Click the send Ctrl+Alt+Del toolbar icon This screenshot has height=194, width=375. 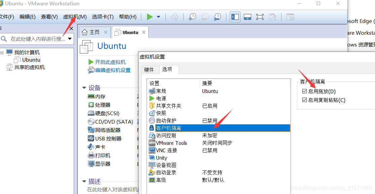175,17
